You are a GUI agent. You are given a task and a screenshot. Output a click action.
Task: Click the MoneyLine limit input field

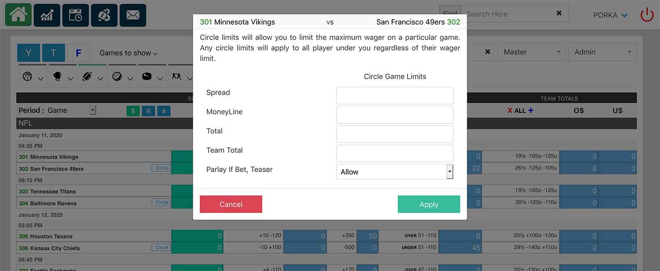[395, 115]
